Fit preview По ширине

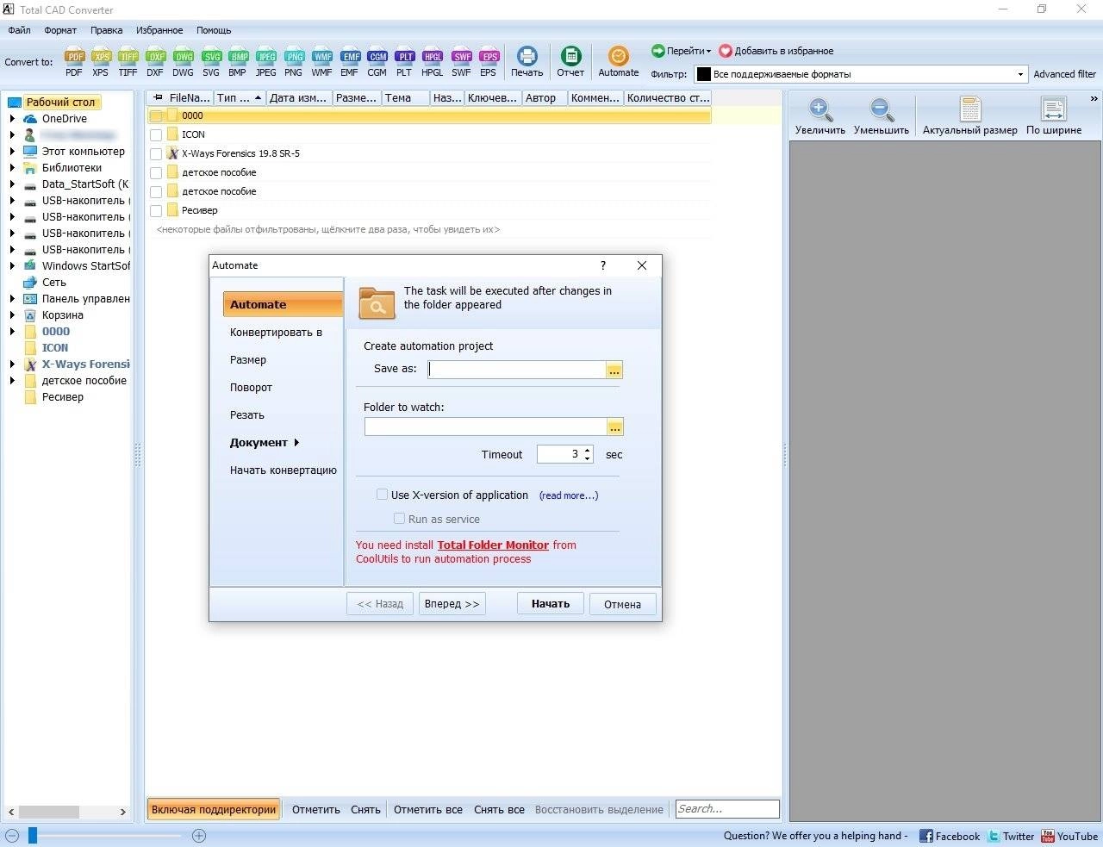(x=1053, y=116)
